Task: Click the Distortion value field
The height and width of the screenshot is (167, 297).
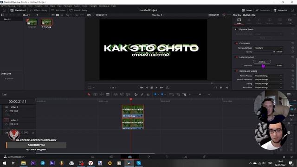Action: tap(279, 65)
